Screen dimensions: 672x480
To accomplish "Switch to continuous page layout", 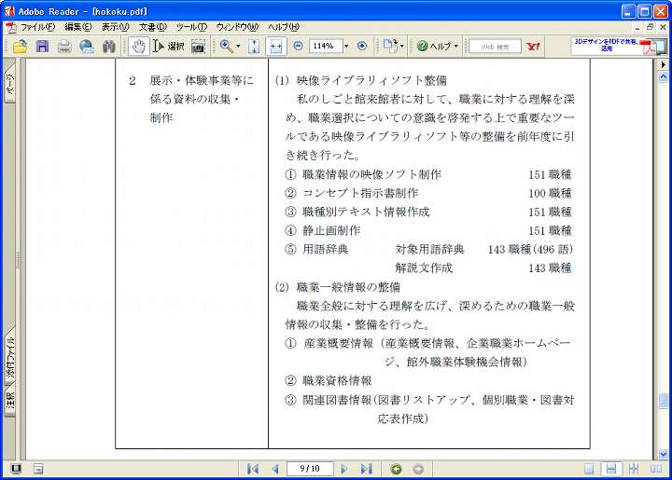I will 611,469.
